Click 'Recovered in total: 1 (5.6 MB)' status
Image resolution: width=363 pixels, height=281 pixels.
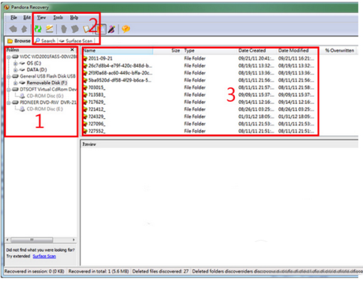click(x=98, y=271)
